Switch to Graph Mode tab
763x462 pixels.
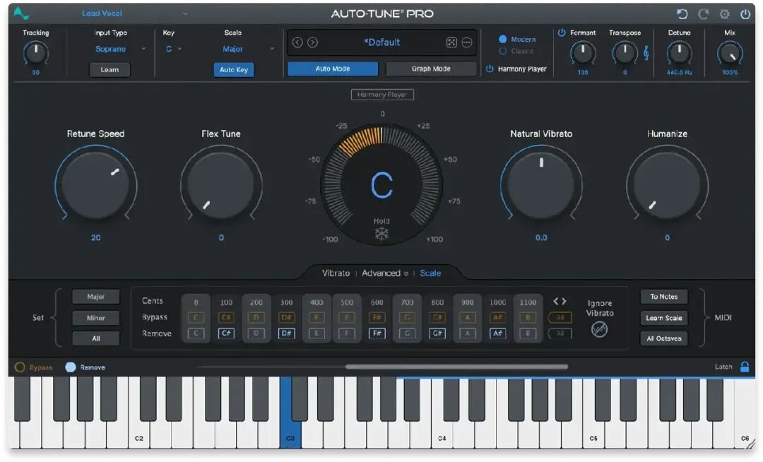point(431,69)
